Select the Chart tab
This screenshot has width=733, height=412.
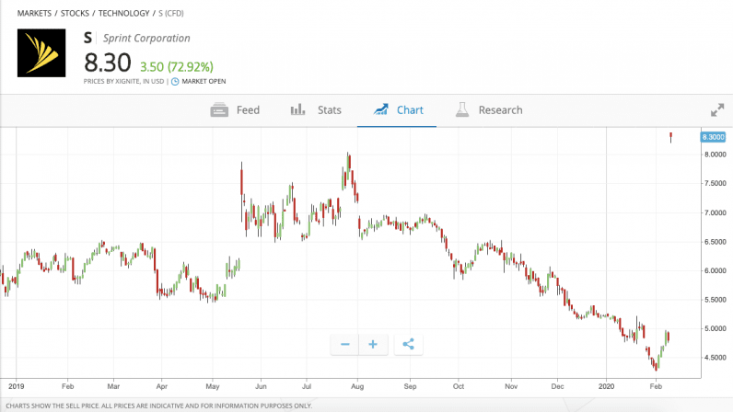click(x=398, y=110)
